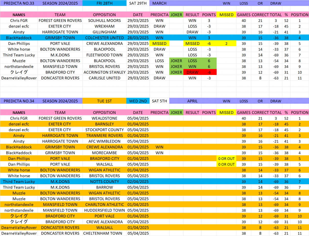Select the GILLINGHAM opposition cell

(x=104, y=32)
